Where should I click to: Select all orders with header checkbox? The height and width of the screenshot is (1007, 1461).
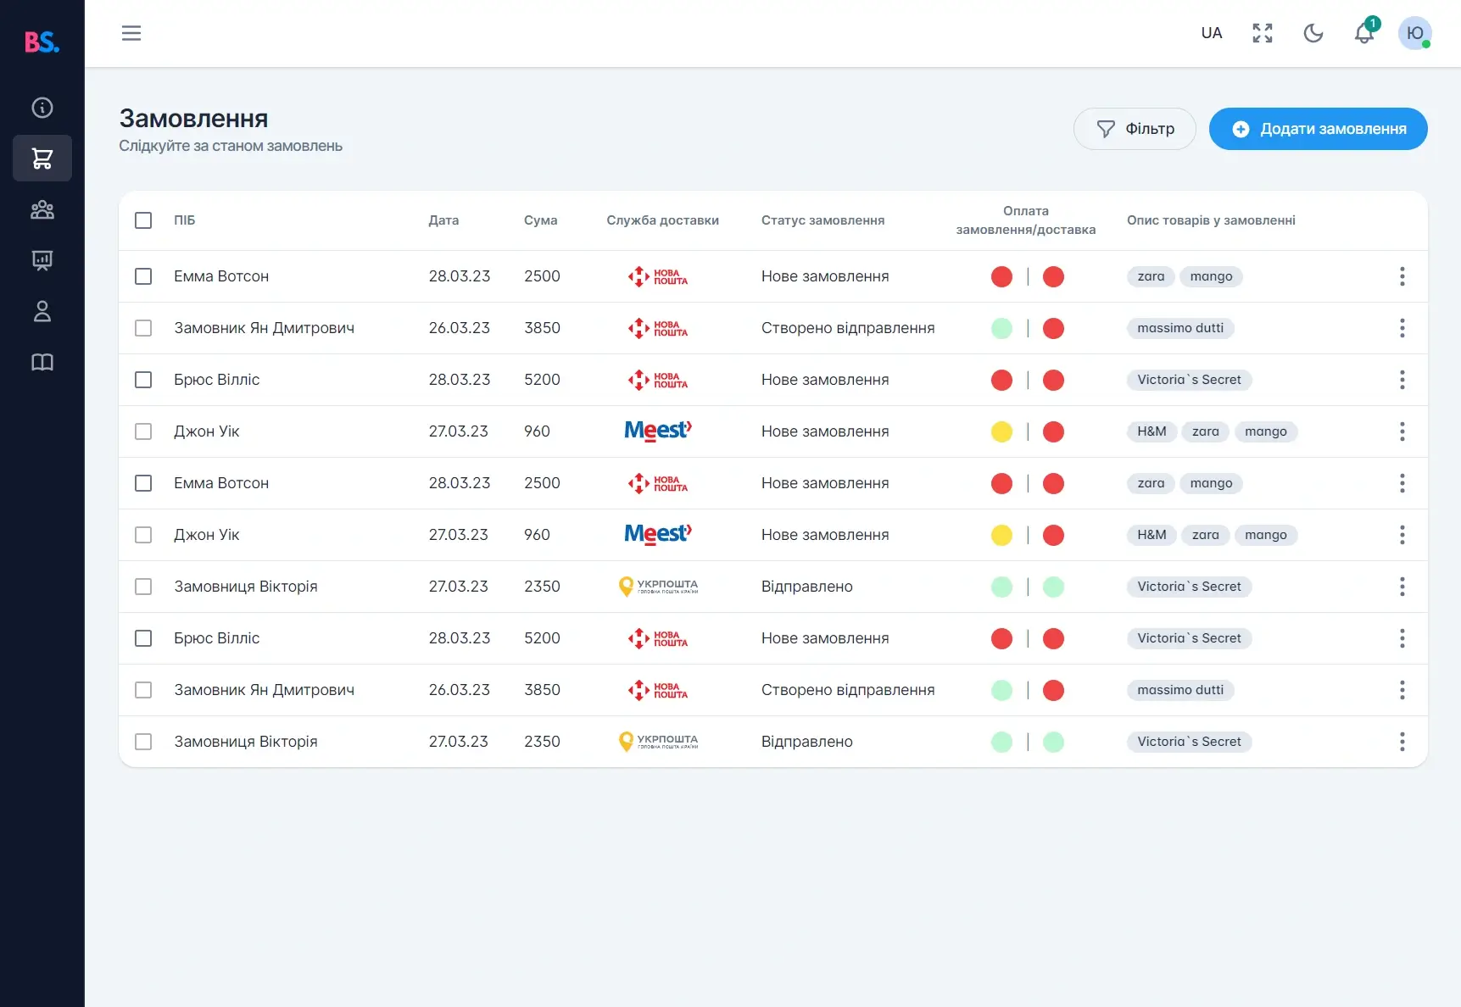tap(143, 220)
